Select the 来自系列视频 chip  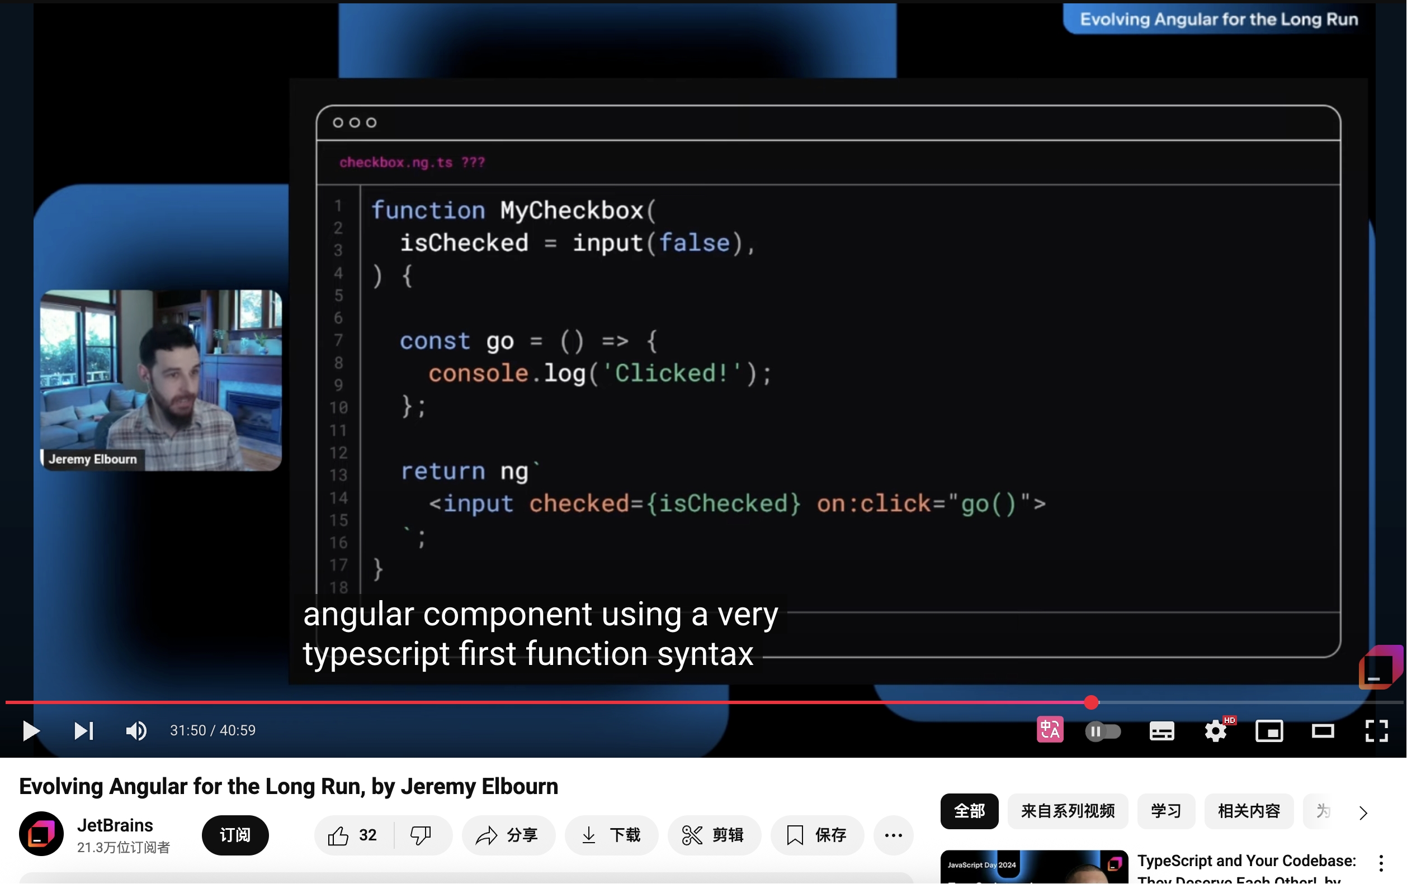click(1068, 811)
